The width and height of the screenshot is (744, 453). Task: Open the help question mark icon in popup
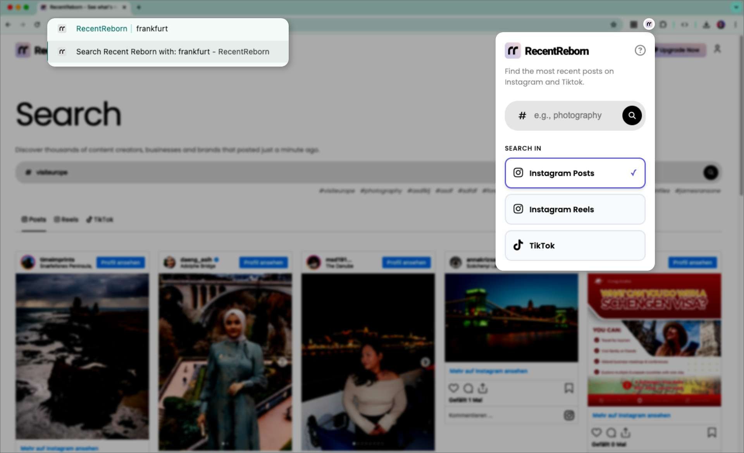[x=640, y=50]
